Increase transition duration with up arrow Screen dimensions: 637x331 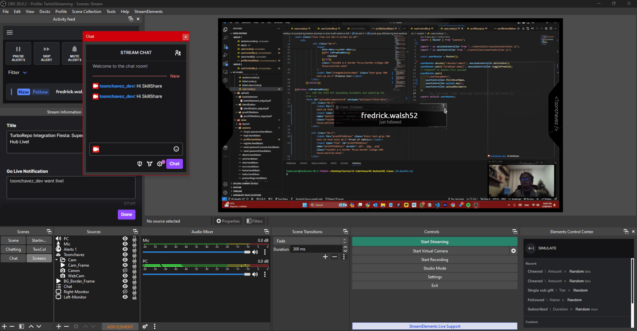coord(345,247)
